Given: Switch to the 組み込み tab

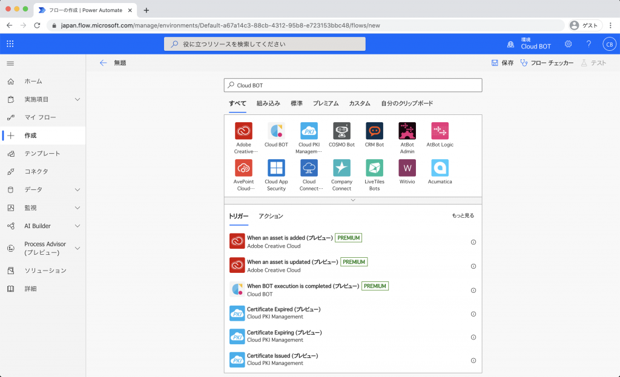Looking at the screenshot, I should (268, 103).
